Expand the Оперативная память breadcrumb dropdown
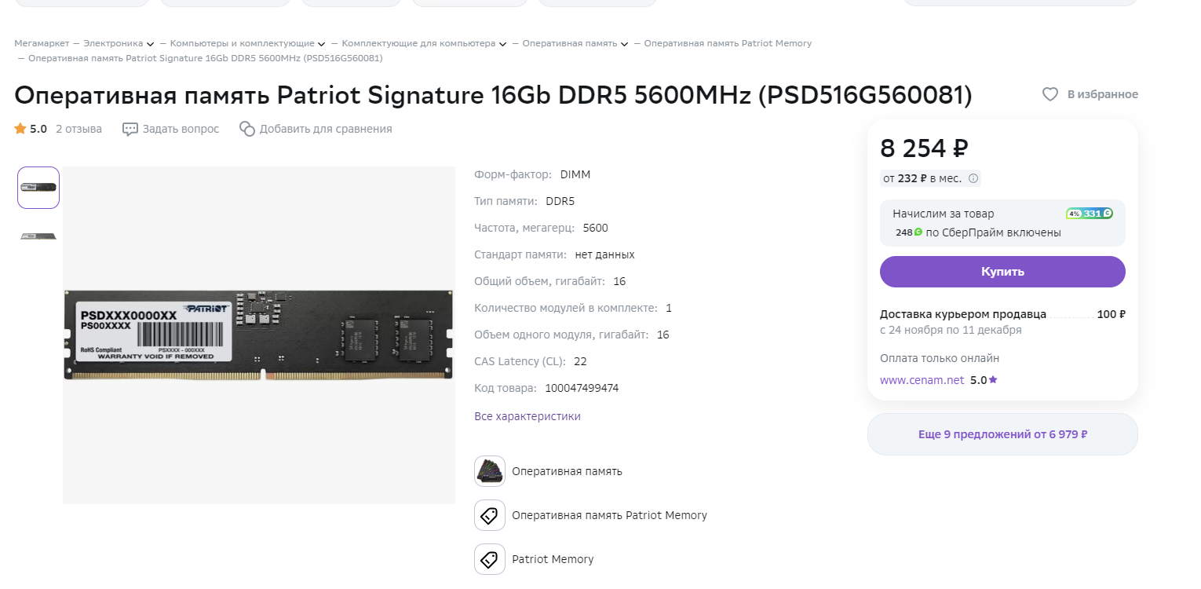 tap(624, 44)
